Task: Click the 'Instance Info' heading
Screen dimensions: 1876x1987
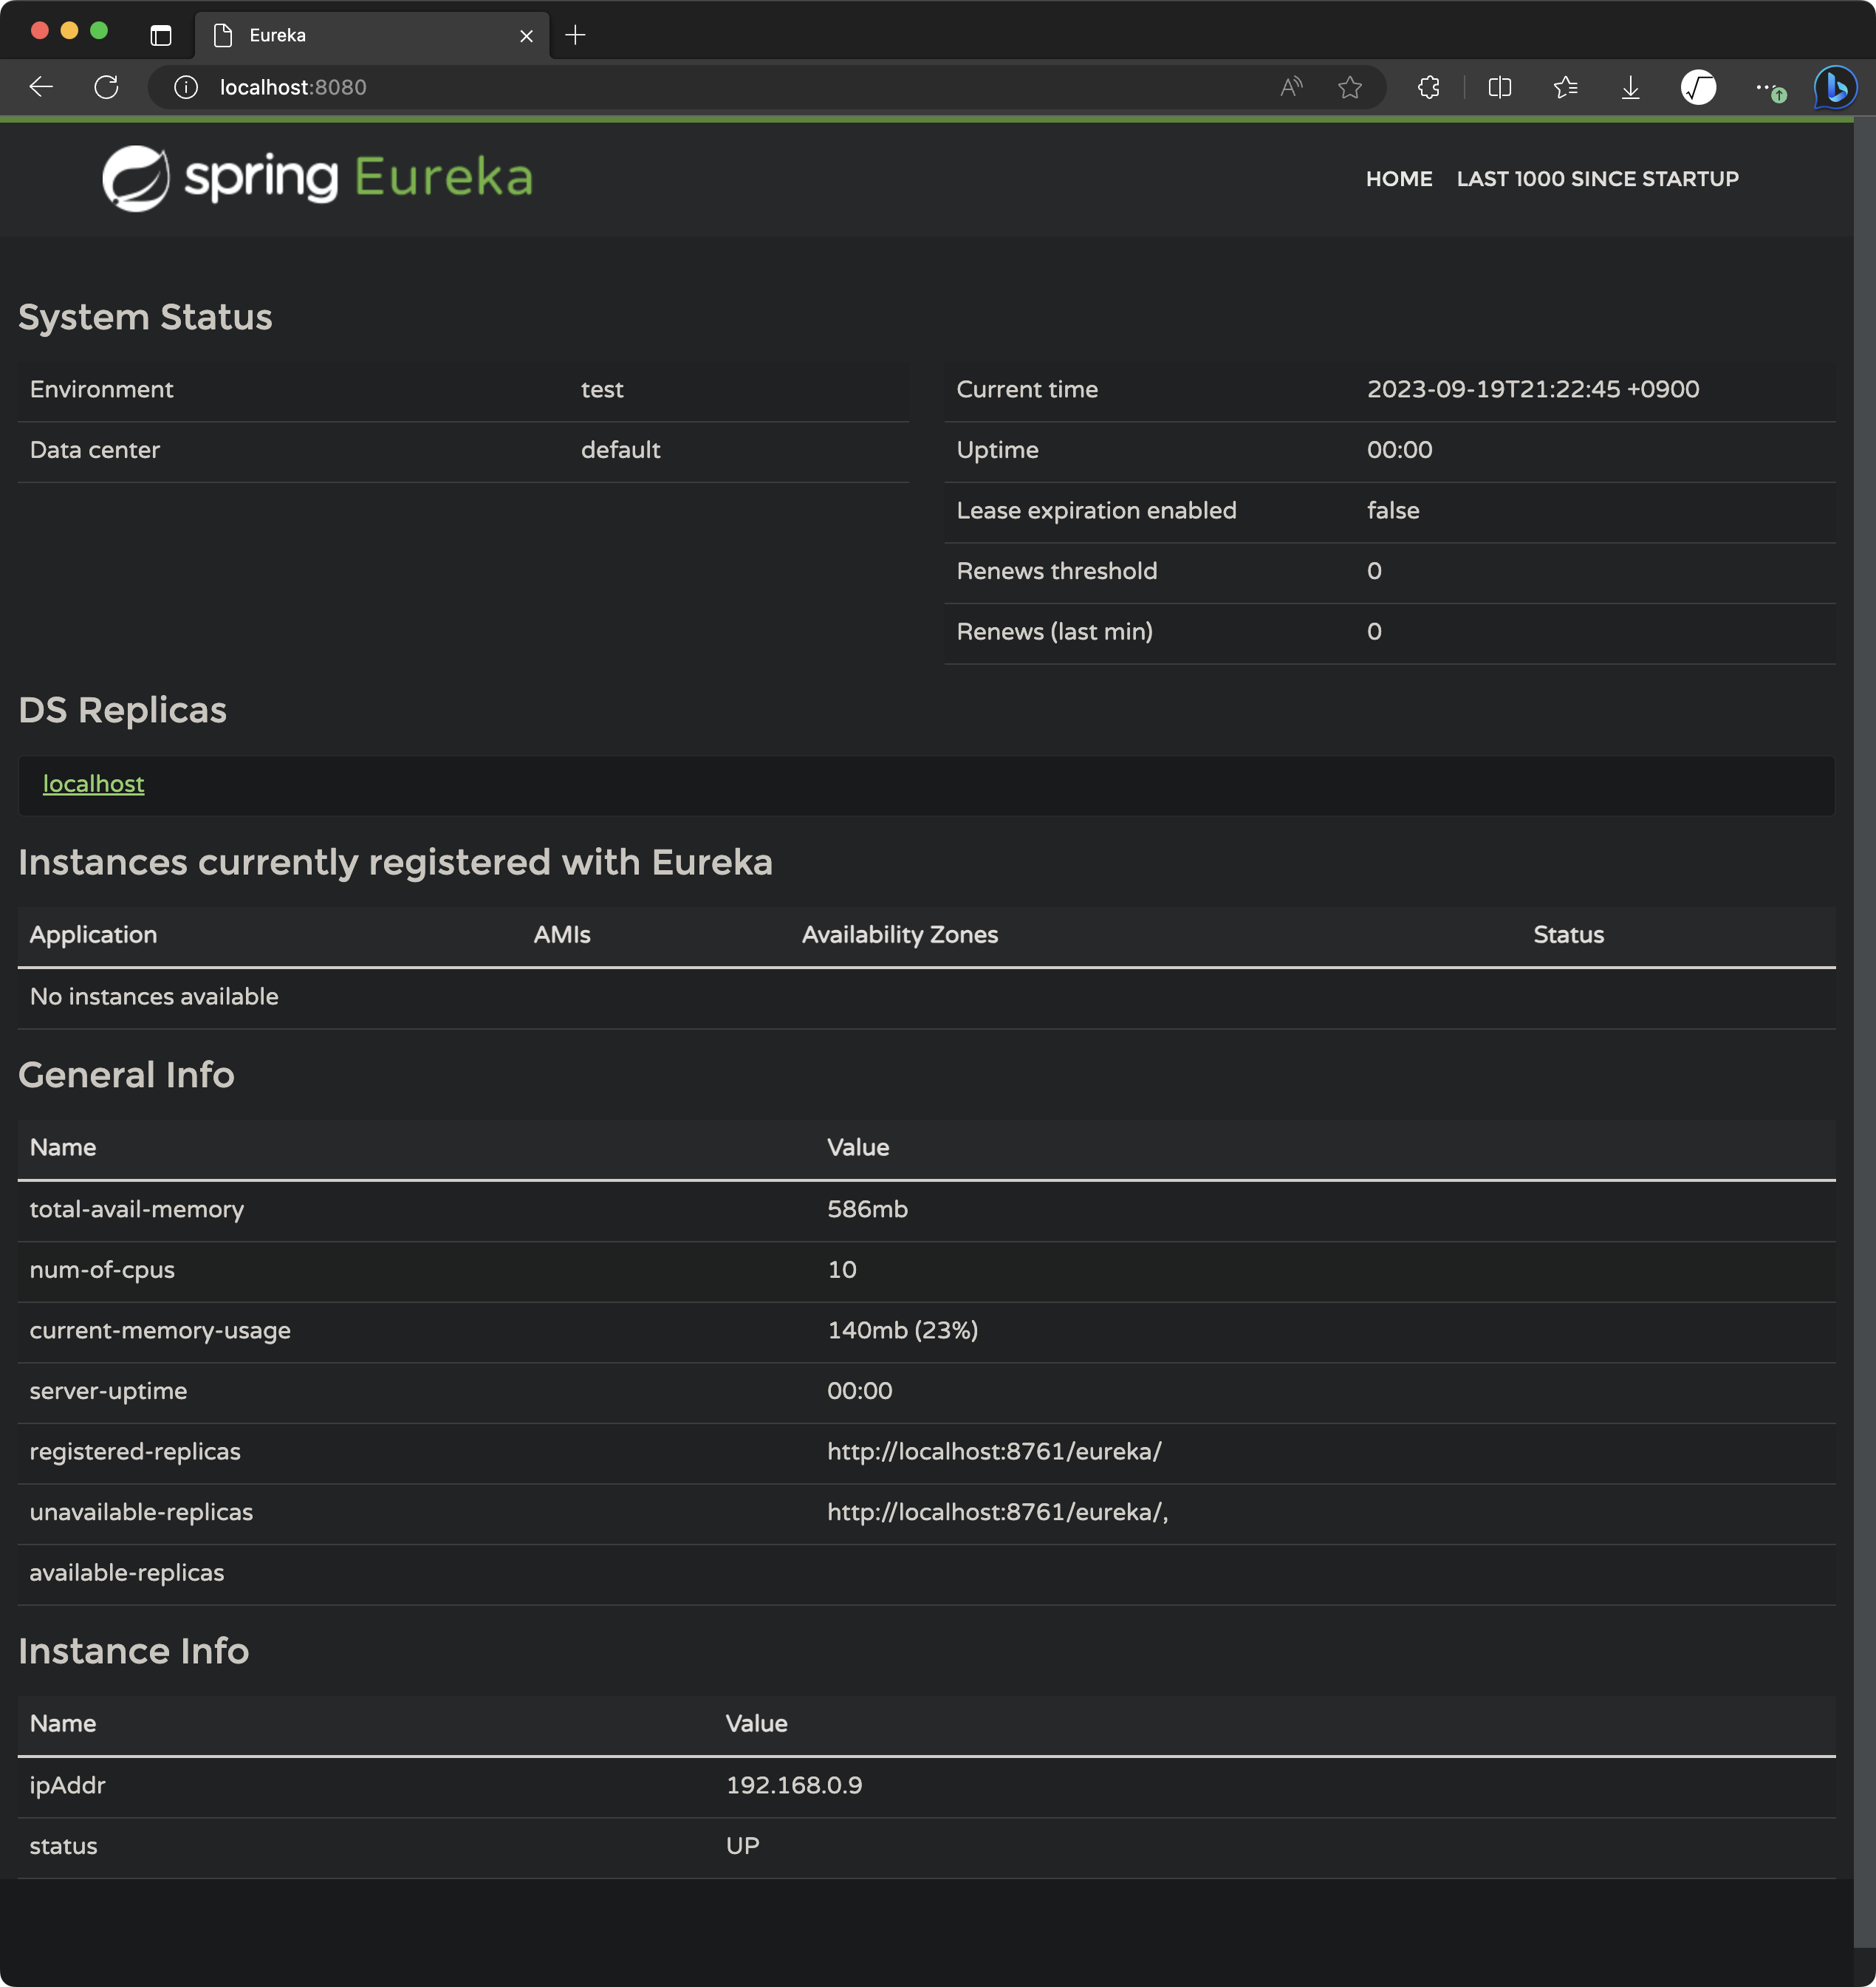Action: 133,1650
